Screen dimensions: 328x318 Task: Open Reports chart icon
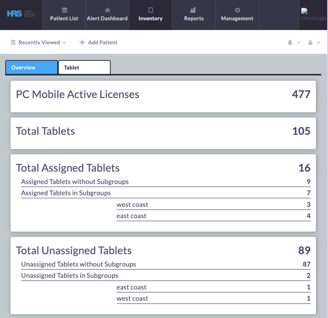coord(194,10)
